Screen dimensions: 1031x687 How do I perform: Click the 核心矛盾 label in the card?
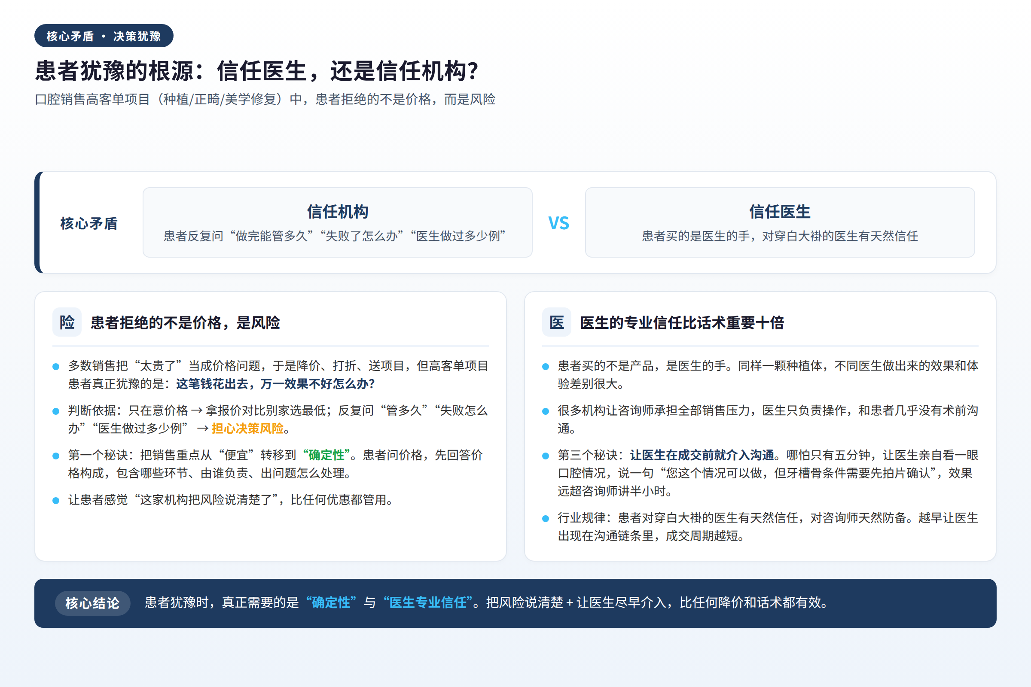[89, 223]
